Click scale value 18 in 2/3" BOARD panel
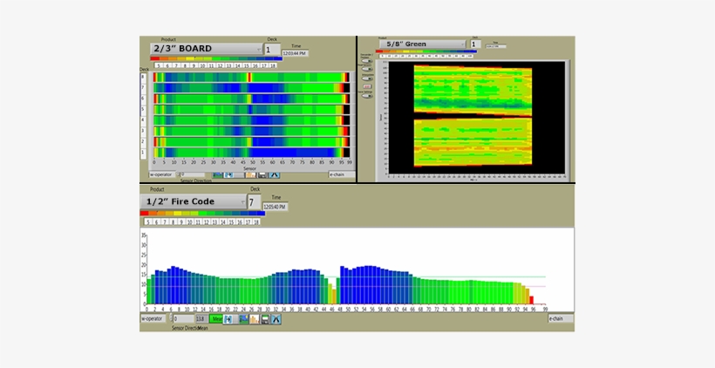 click(273, 65)
